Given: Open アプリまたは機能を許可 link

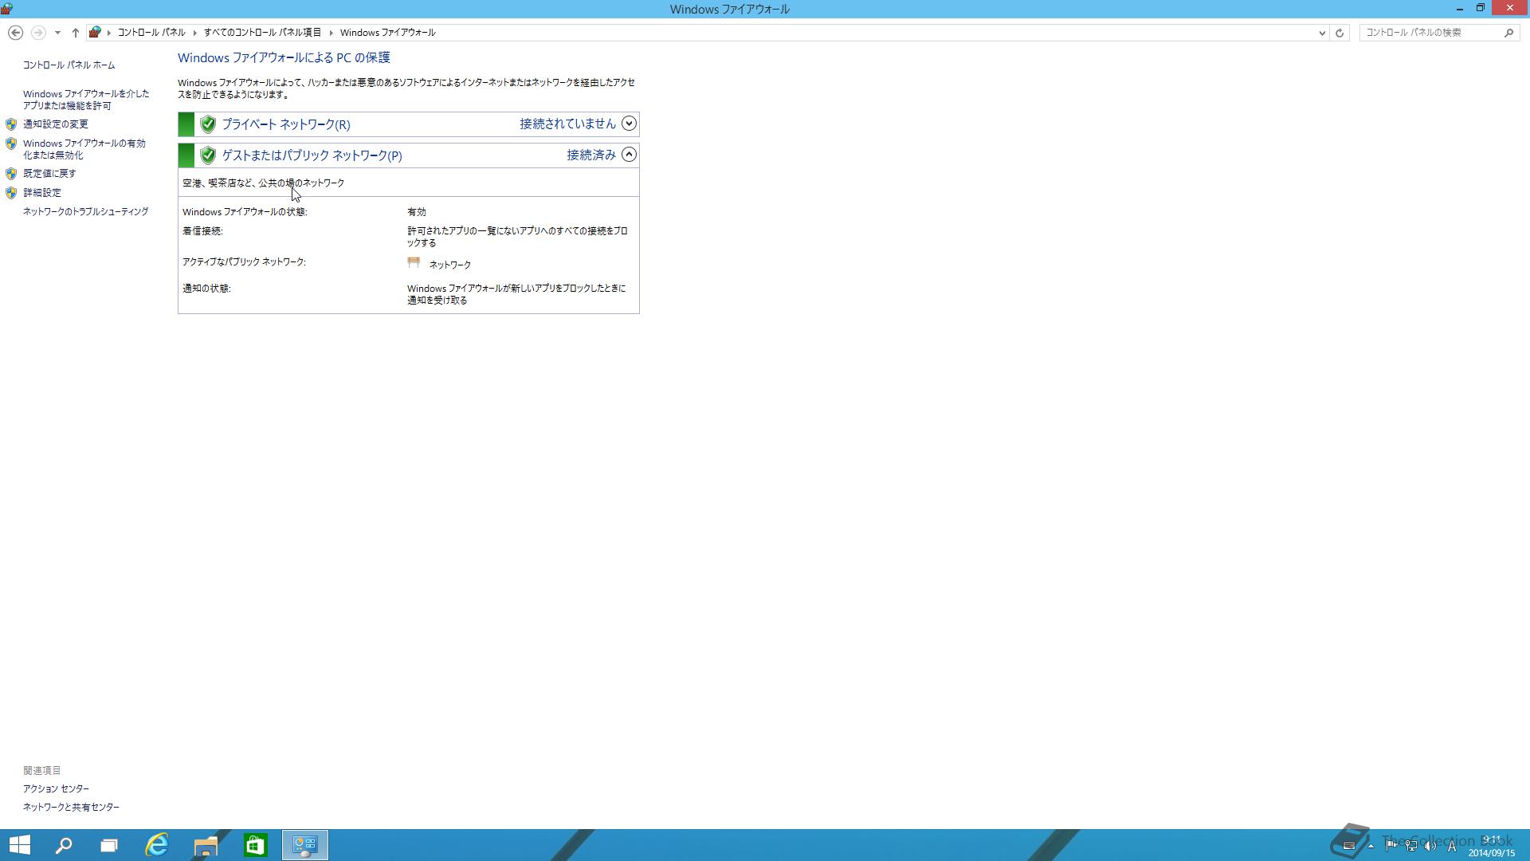Looking at the screenshot, I should [x=86, y=100].
